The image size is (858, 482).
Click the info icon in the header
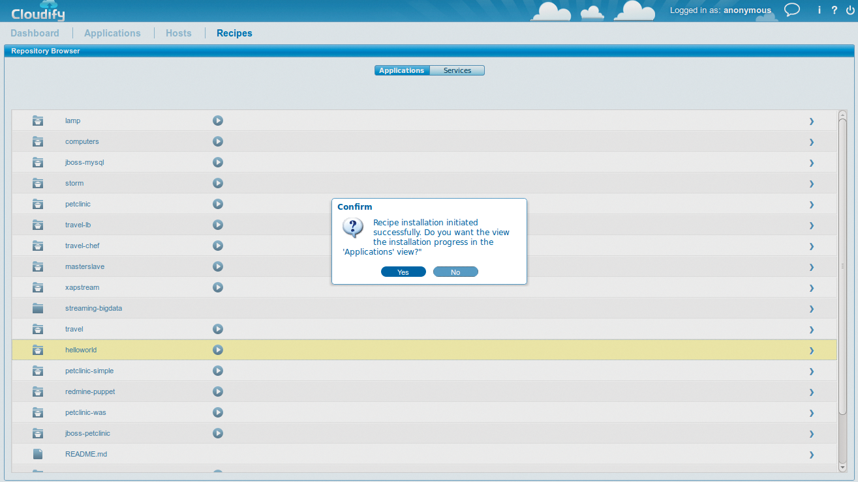point(819,10)
